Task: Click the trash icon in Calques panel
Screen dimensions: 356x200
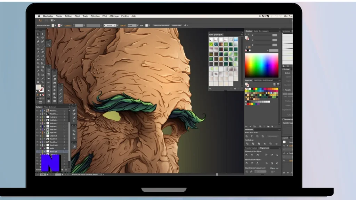Action: coord(66,169)
